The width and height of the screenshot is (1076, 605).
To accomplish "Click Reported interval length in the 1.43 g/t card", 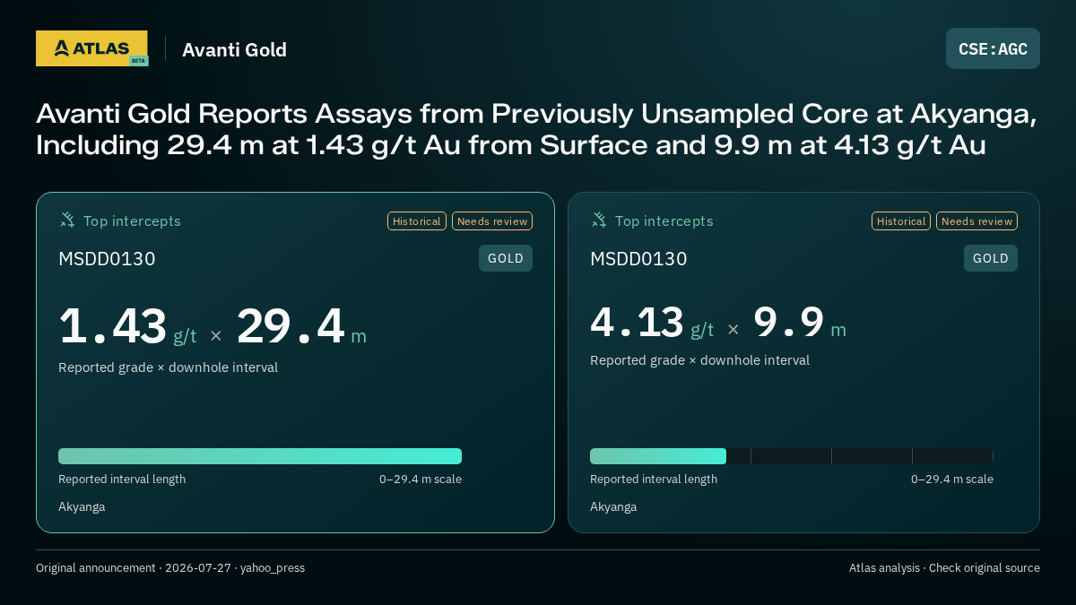I will 122,480.
